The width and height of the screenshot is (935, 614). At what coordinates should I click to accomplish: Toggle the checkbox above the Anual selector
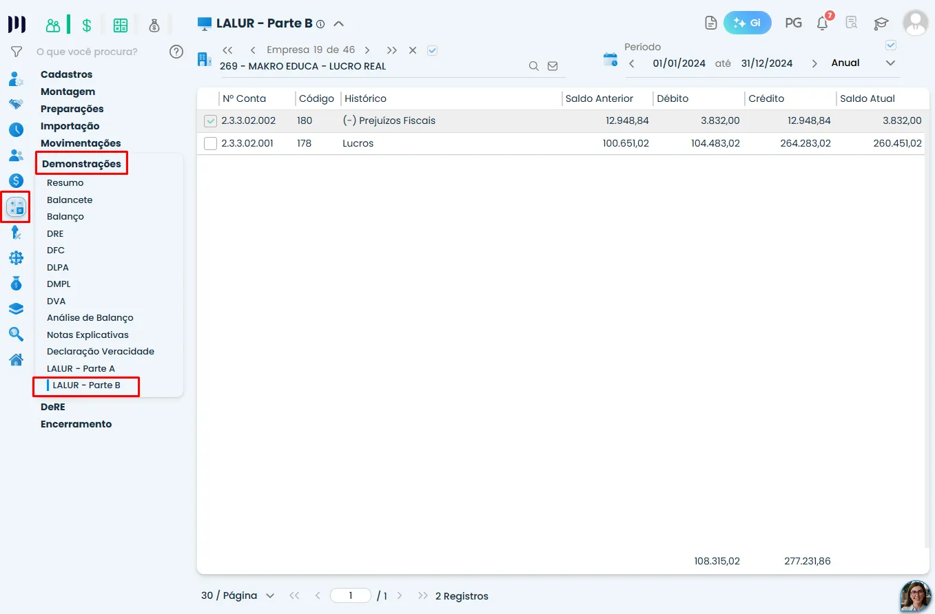(x=891, y=45)
